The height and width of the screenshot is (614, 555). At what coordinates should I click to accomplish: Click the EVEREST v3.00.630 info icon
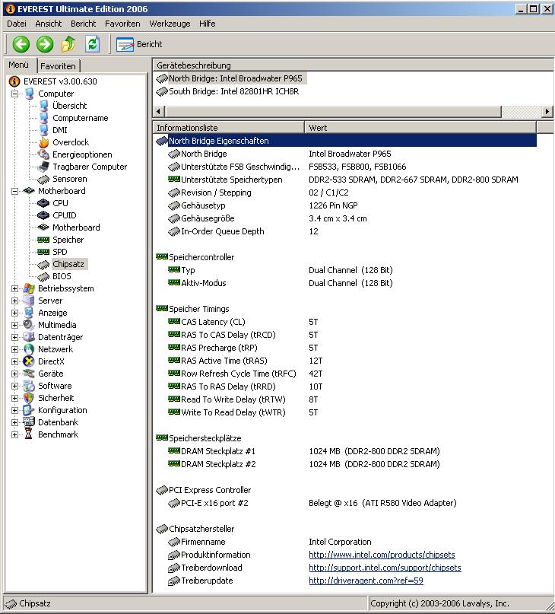[14, 81]
